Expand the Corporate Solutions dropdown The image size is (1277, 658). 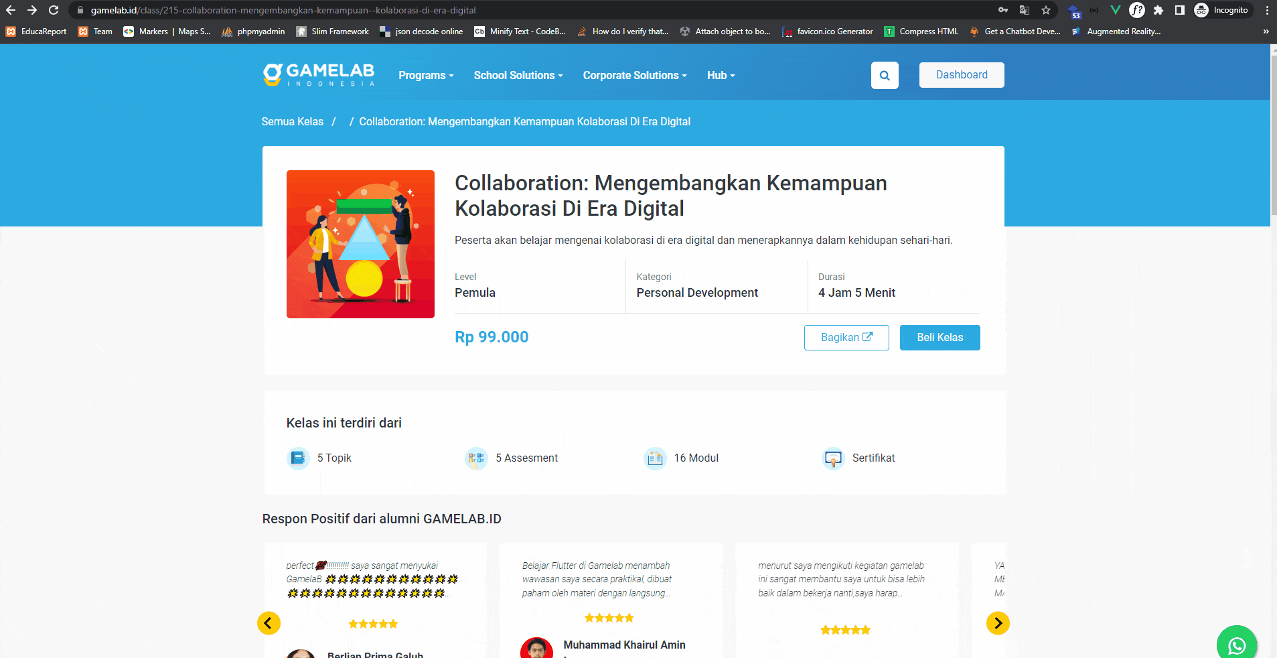pyautogui.click(x=635, y=75)
